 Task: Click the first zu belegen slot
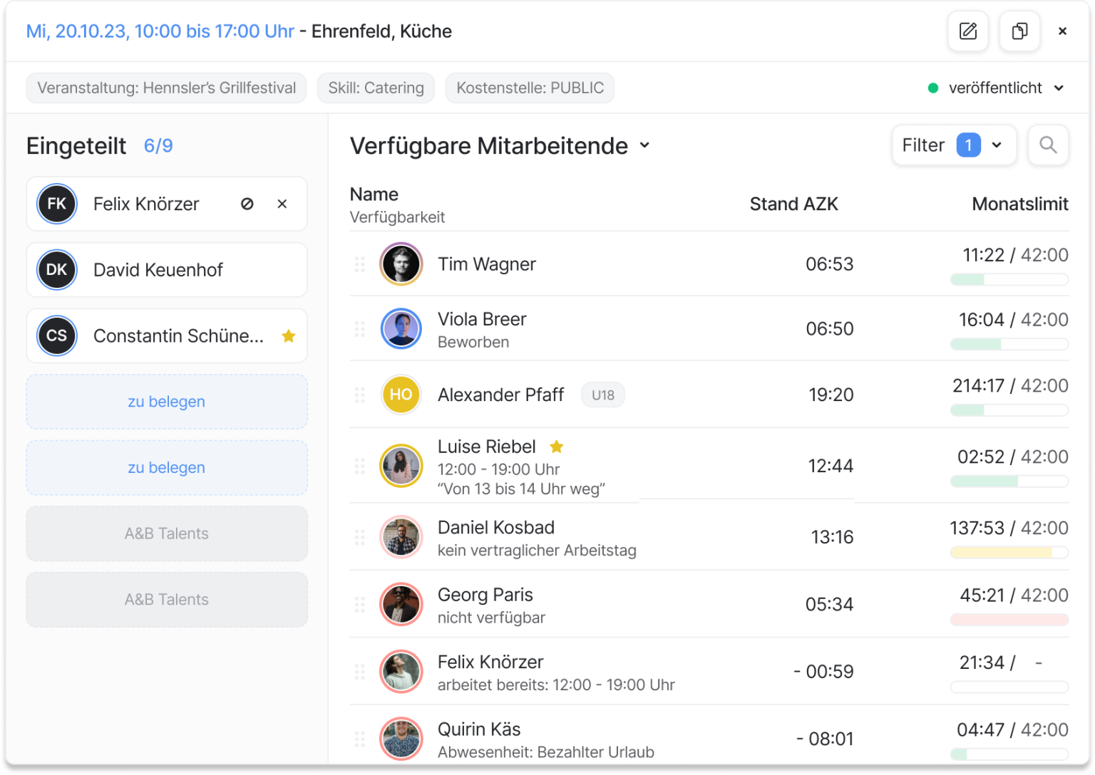pyautogui.click(x=166, y=402)
